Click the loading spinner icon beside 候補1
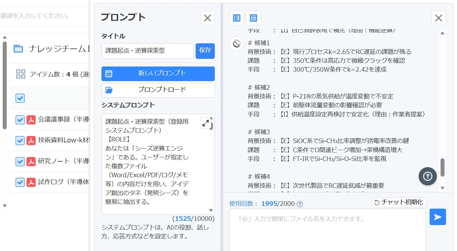This screenshot has height=251, width=457. [236, 44]
